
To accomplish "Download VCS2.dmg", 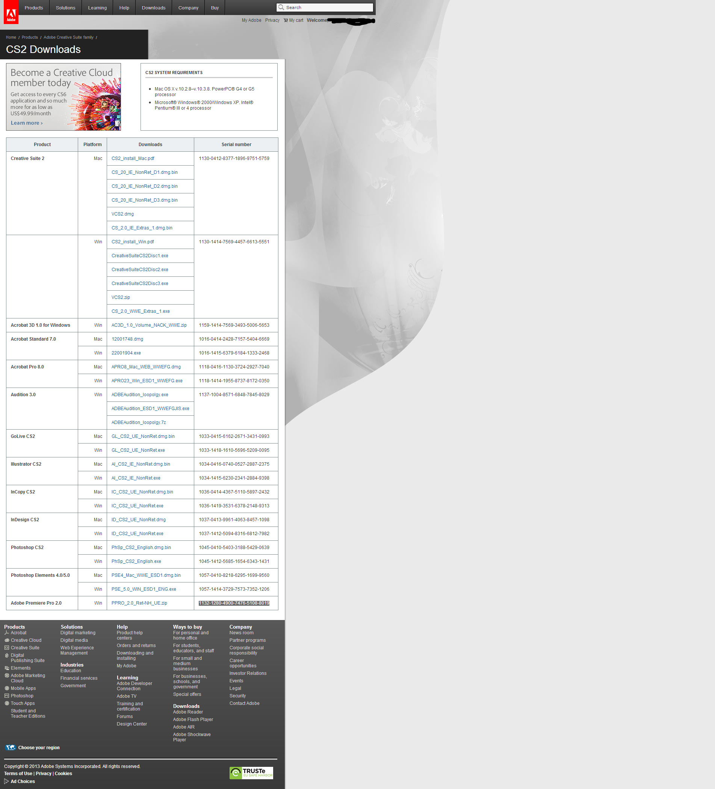I will pos(122,214).
